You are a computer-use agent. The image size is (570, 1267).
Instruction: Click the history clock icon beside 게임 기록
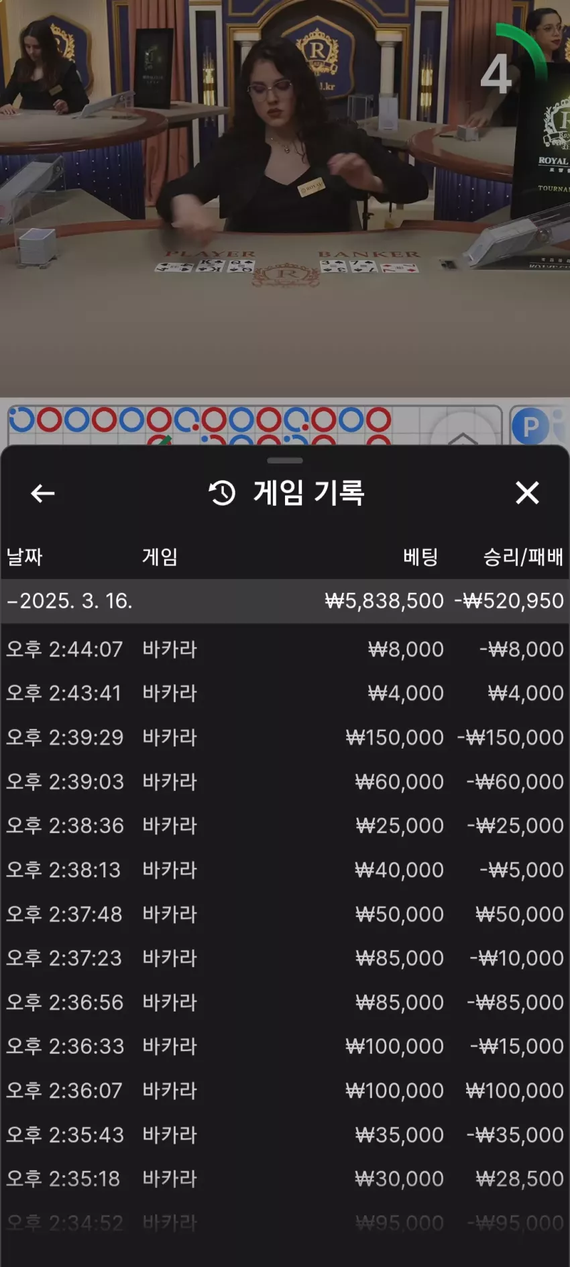(x=222, y=494)
